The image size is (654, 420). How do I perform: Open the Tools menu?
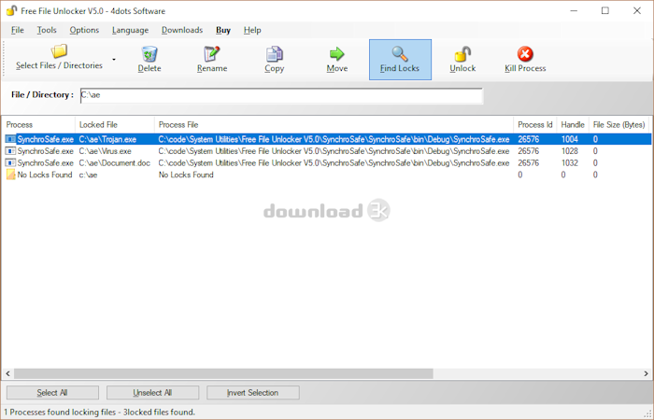click(x=47, y=30)
